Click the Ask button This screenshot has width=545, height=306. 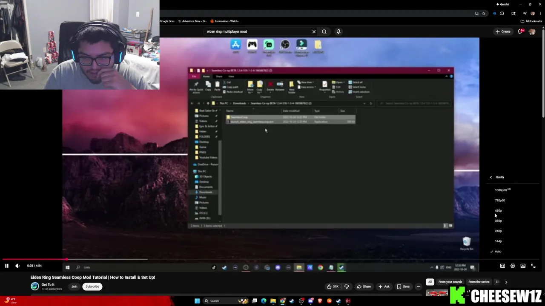point(384,286)
